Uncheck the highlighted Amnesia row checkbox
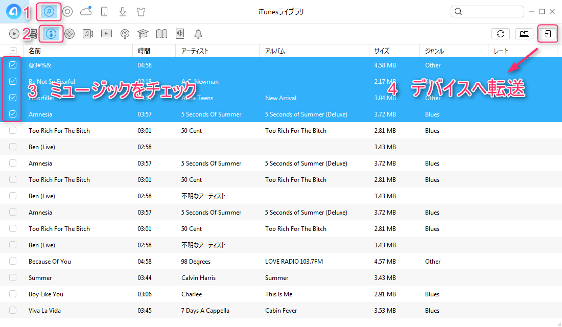The image size is (562, 327). 13,114
